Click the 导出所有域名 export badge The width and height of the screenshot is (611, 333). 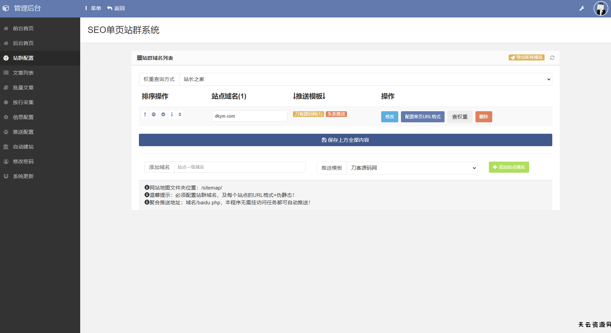tap(526, 57)
